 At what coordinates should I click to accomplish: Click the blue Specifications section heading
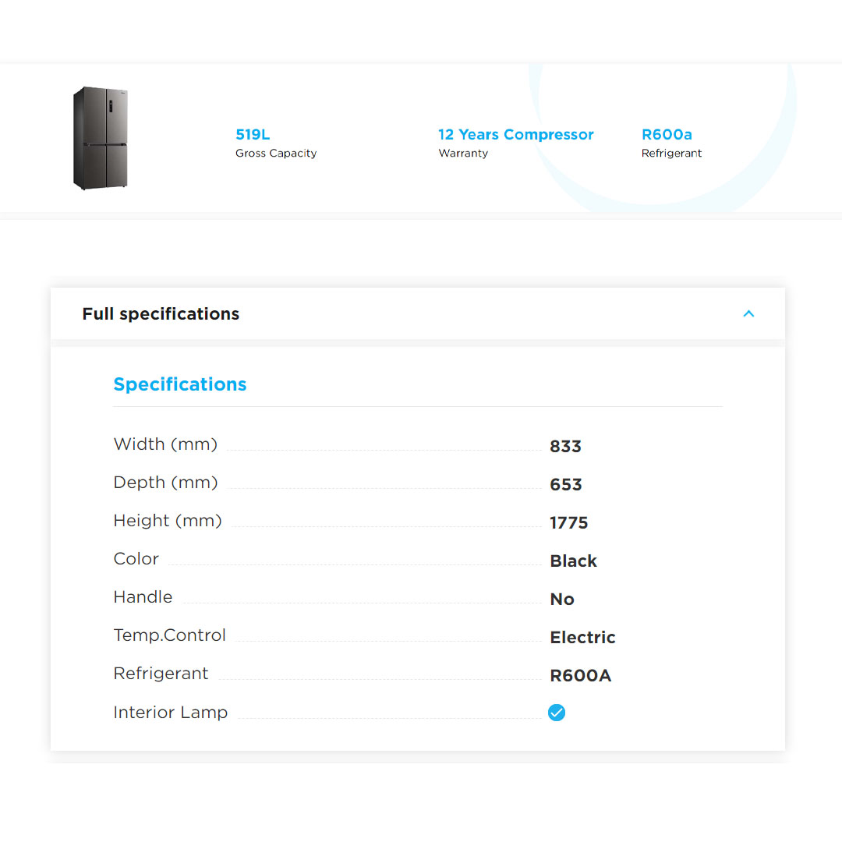pos(180,384)
